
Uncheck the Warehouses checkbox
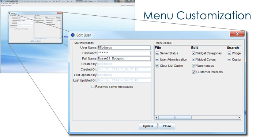193,66
